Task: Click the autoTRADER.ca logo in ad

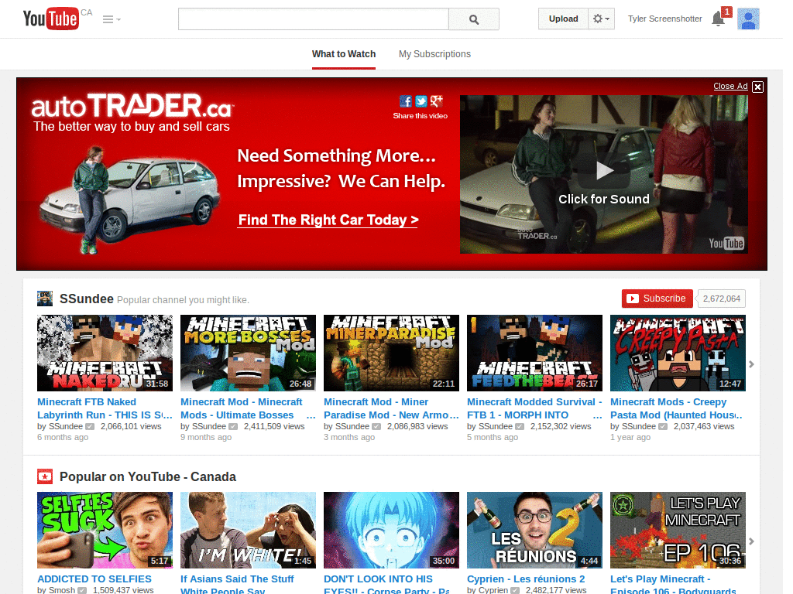Action: (132, 105)
